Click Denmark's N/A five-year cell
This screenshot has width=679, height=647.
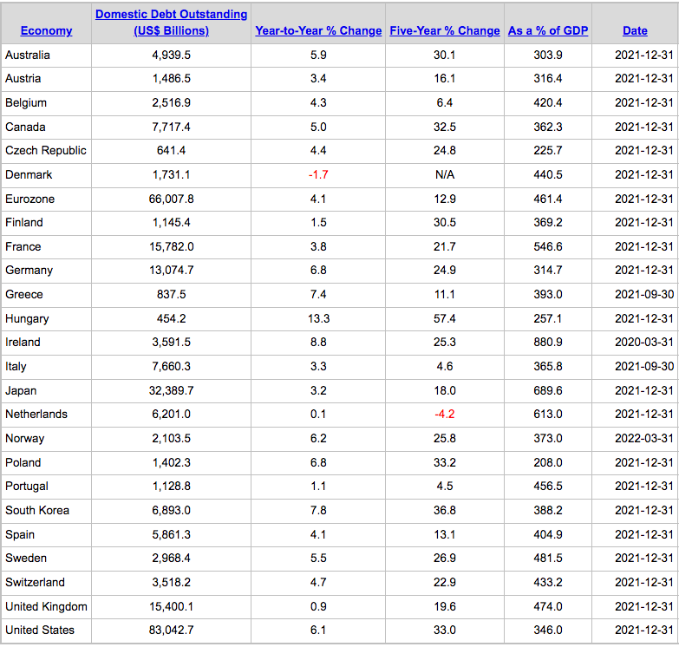pyautogui.click(x=445, y=175)
